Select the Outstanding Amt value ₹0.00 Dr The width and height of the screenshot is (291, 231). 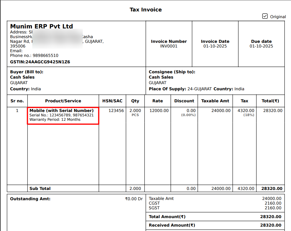tap(134, 199)
